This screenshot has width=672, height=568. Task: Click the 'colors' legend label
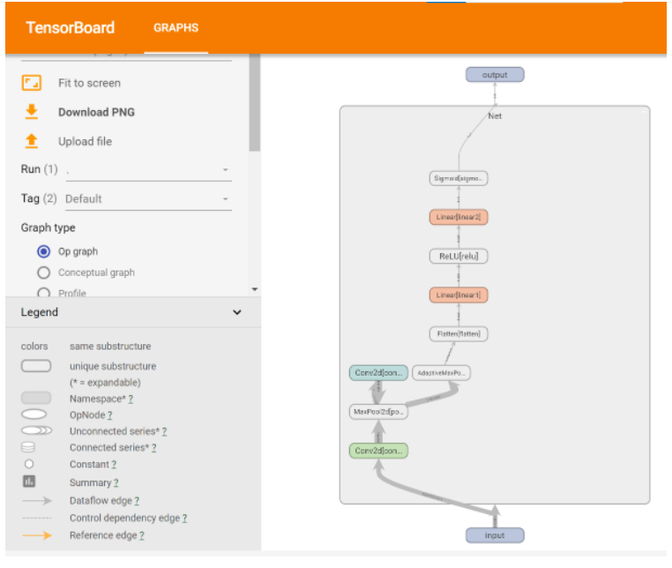coord(34,347)
